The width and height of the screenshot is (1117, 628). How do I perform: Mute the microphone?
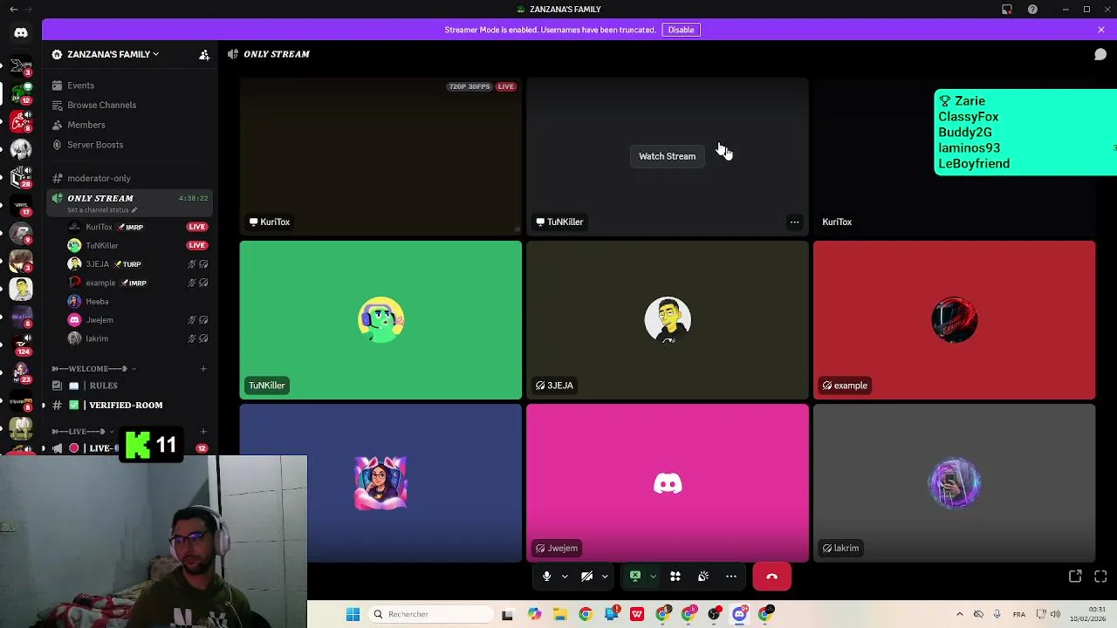click(546, 577)
